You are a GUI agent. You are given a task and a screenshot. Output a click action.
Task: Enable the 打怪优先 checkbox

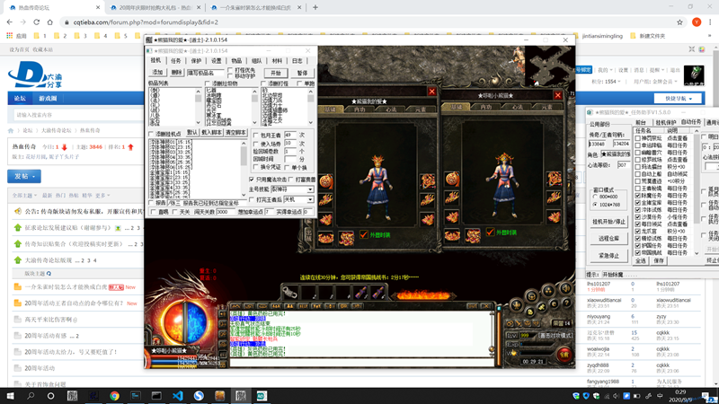pos(230,71)
